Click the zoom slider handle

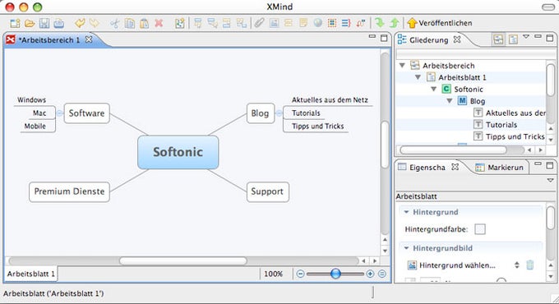(x=335, y=274)
